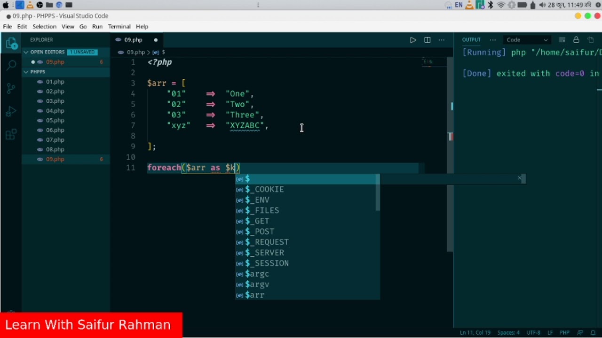Click the Wi-Fi tray icon
The image size is (602, 338).
pyautogui.click(x=501, y=5)
